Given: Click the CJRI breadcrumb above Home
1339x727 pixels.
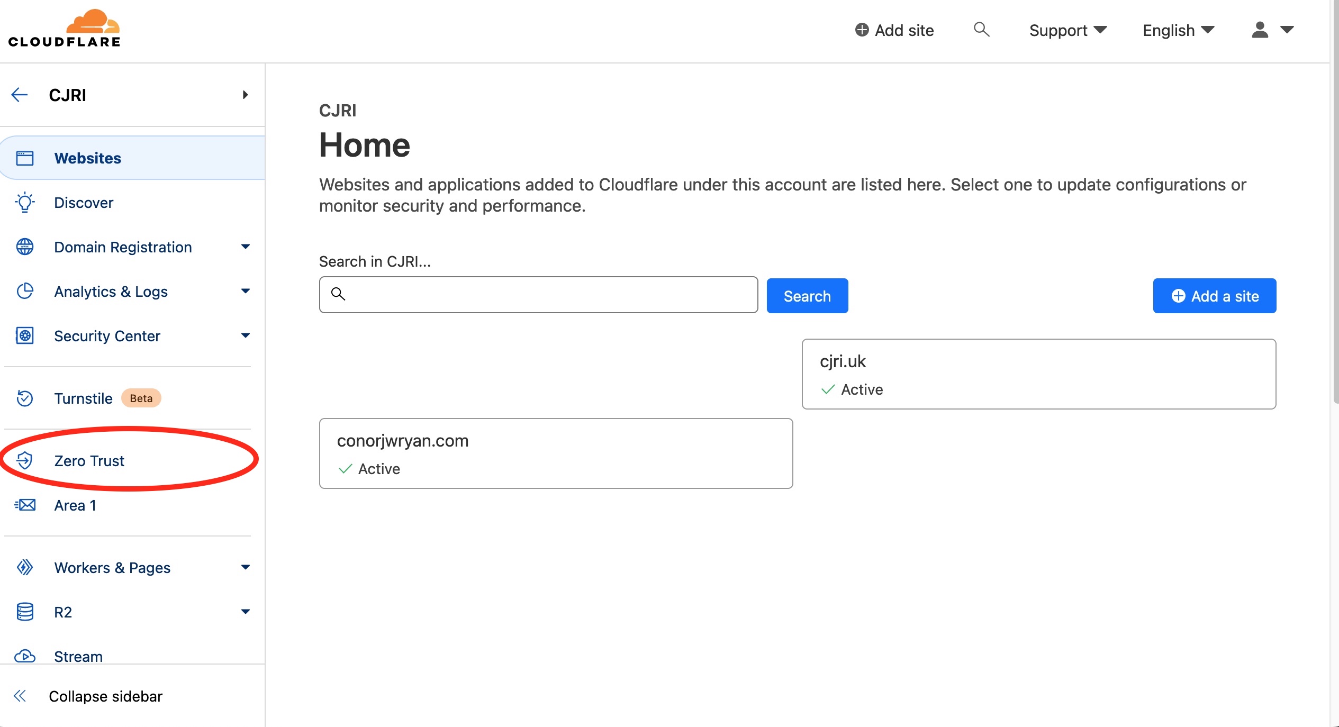Looking at the screenshot, I should coord(338,110).
